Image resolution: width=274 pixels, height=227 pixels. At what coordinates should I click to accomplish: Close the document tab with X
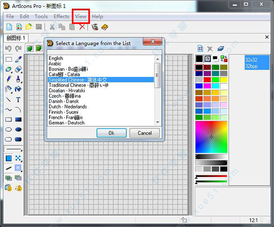point(267,37)
